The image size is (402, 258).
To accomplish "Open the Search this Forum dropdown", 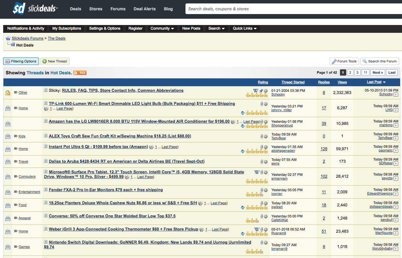I will pos(380,61).
